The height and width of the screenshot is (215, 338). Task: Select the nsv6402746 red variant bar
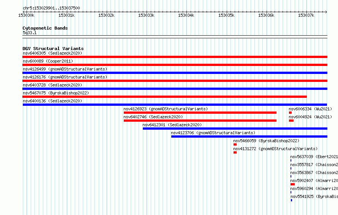coord(200,121)
